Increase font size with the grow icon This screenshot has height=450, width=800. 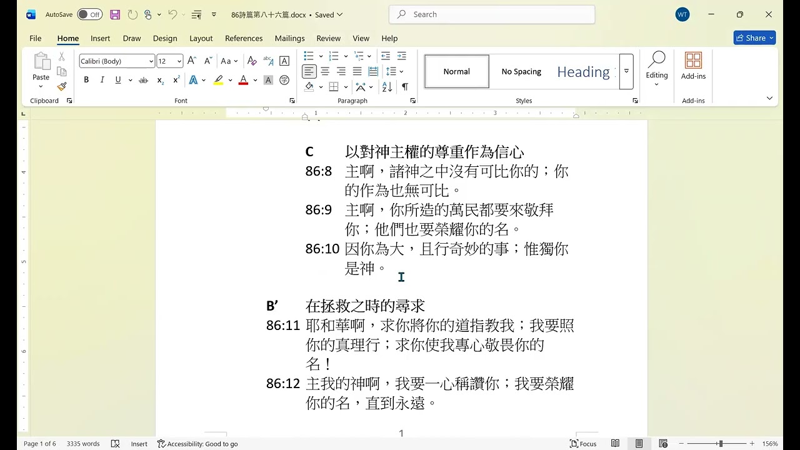(x=192, y=61)
